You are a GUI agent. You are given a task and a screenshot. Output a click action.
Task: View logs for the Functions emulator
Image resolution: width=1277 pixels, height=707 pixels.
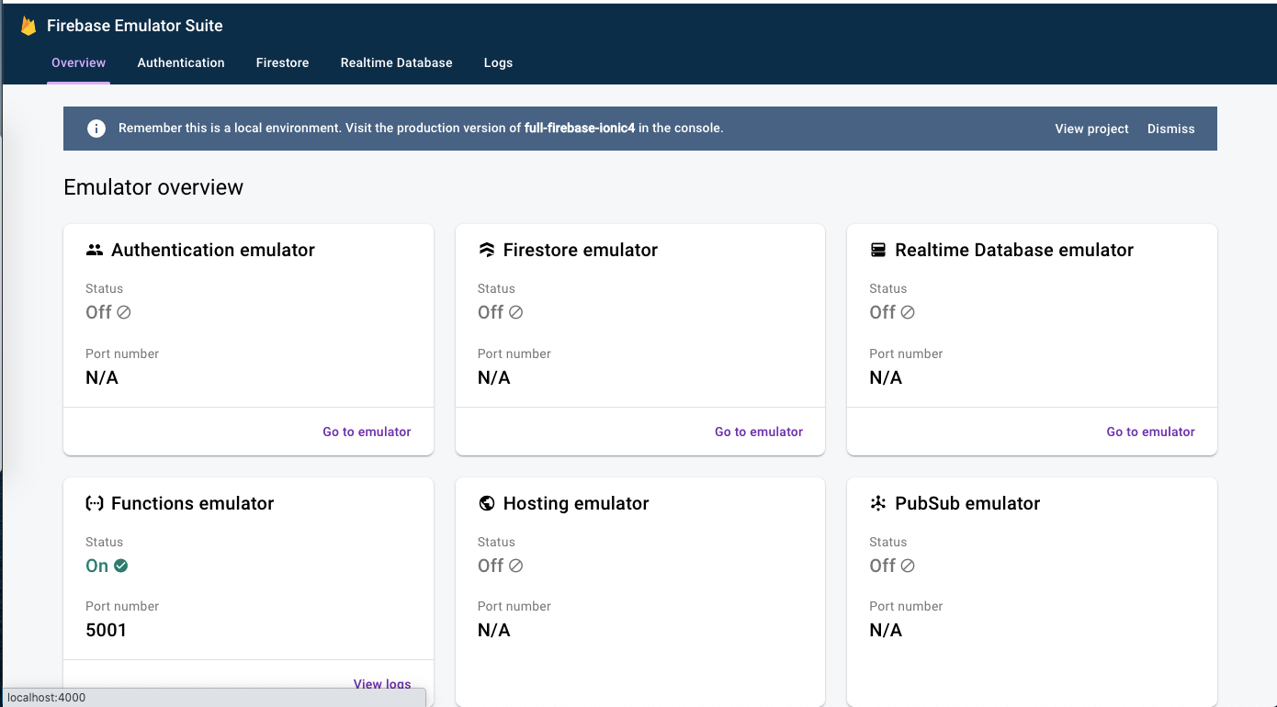382,684
